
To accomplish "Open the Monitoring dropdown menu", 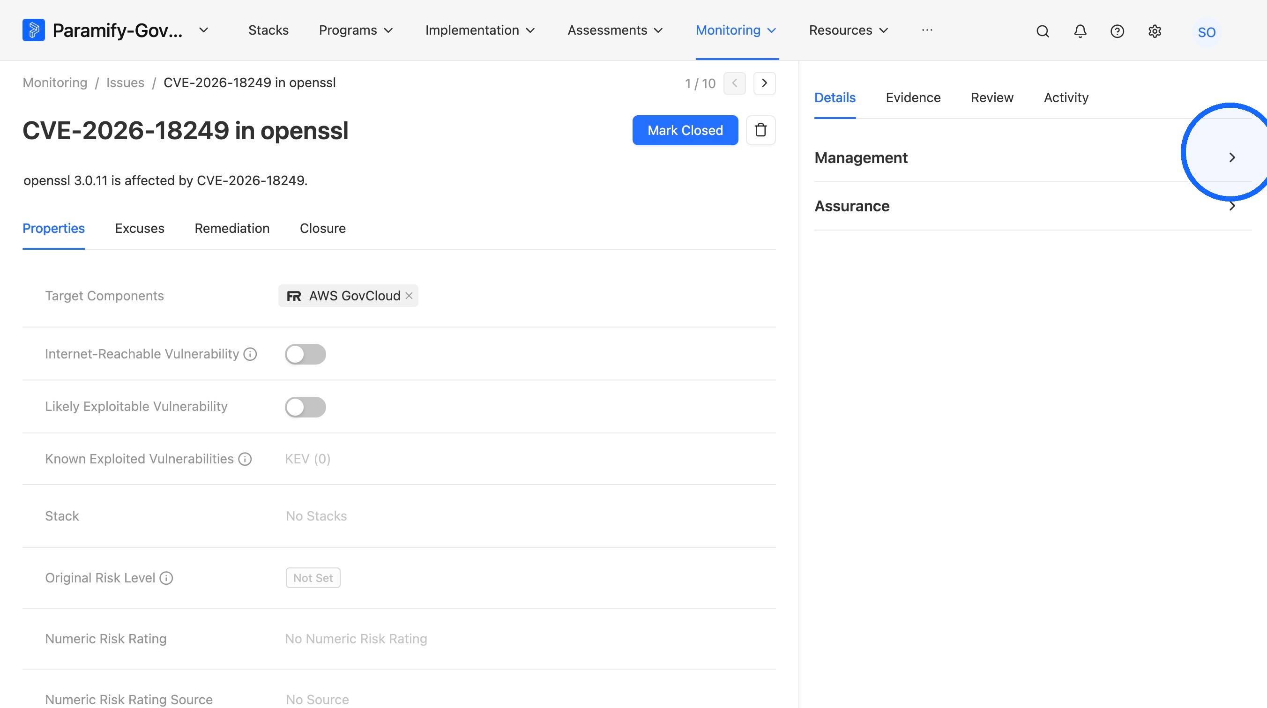I will point(736,30).
